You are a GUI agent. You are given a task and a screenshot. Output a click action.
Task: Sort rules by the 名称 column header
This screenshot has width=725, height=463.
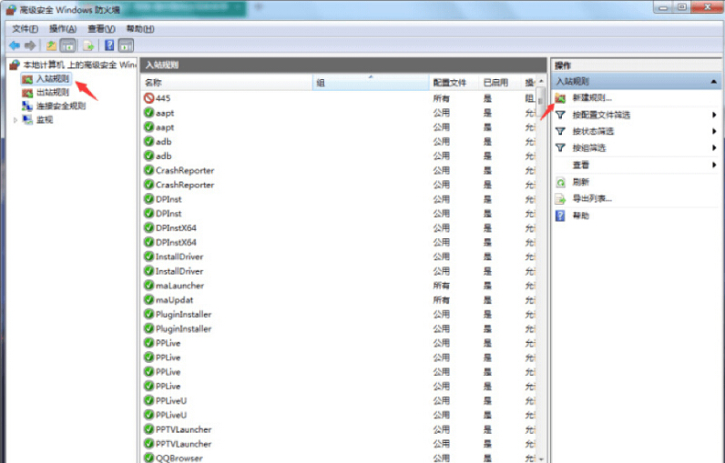pyautogui.click(x=226, y=83)
